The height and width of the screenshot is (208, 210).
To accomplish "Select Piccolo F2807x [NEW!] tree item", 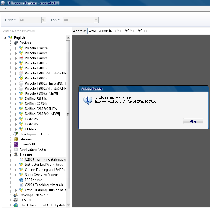I will (x=41, y=94).
